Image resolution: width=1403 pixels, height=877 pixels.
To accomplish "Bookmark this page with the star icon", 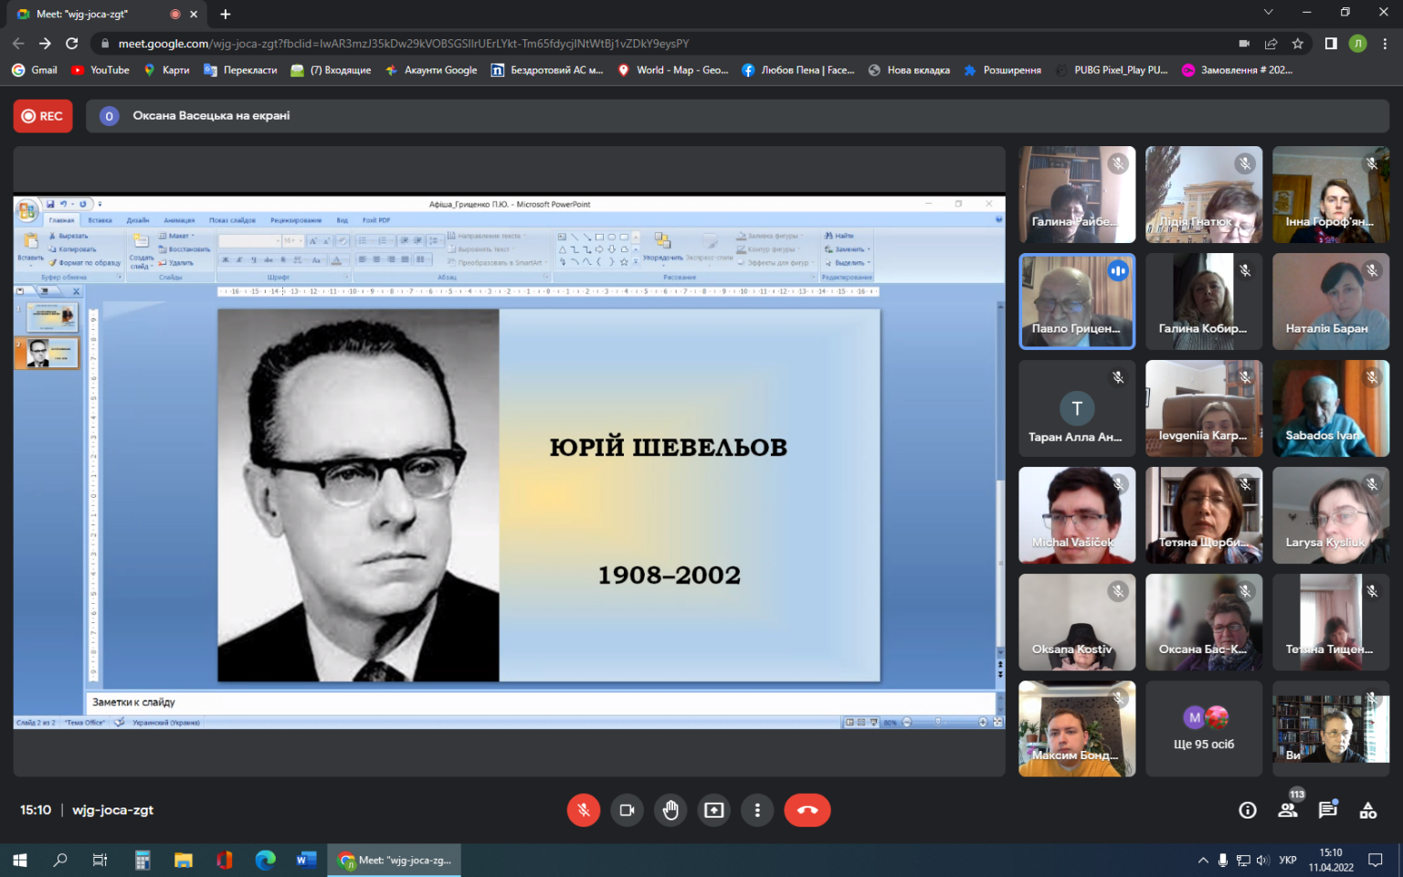I will 1298,43.
